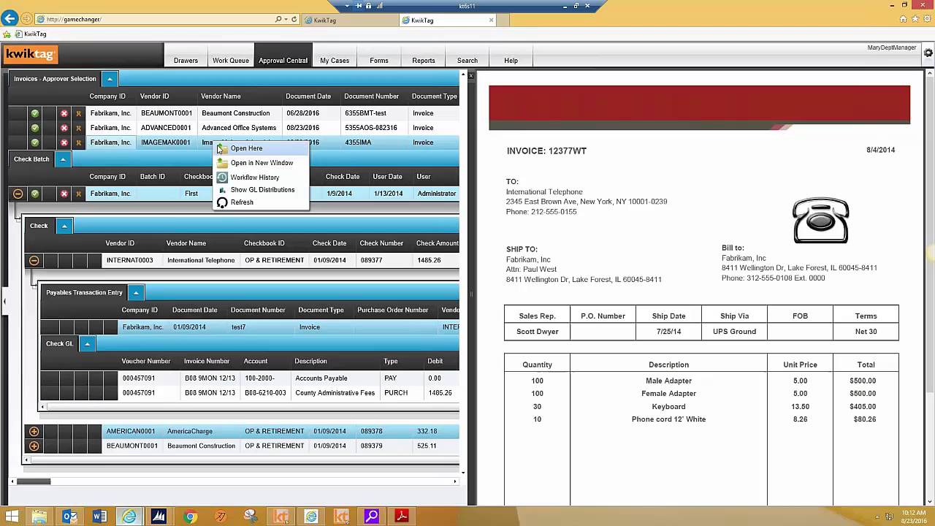
Task: Open the settings gear at top right
Action: tap(928, 53)
